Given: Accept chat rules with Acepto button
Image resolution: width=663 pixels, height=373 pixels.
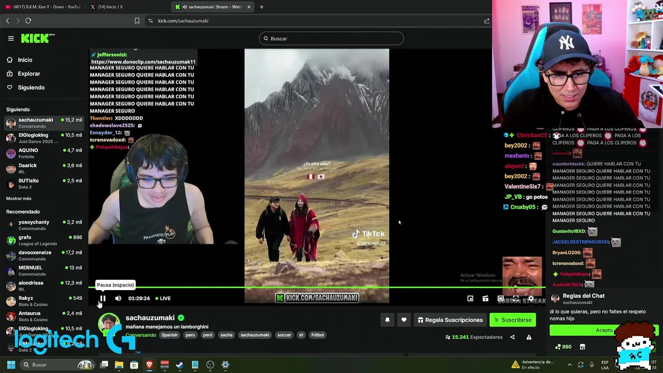Looking at the screenshot, I should pyautogui.click(x=603, y=331).
